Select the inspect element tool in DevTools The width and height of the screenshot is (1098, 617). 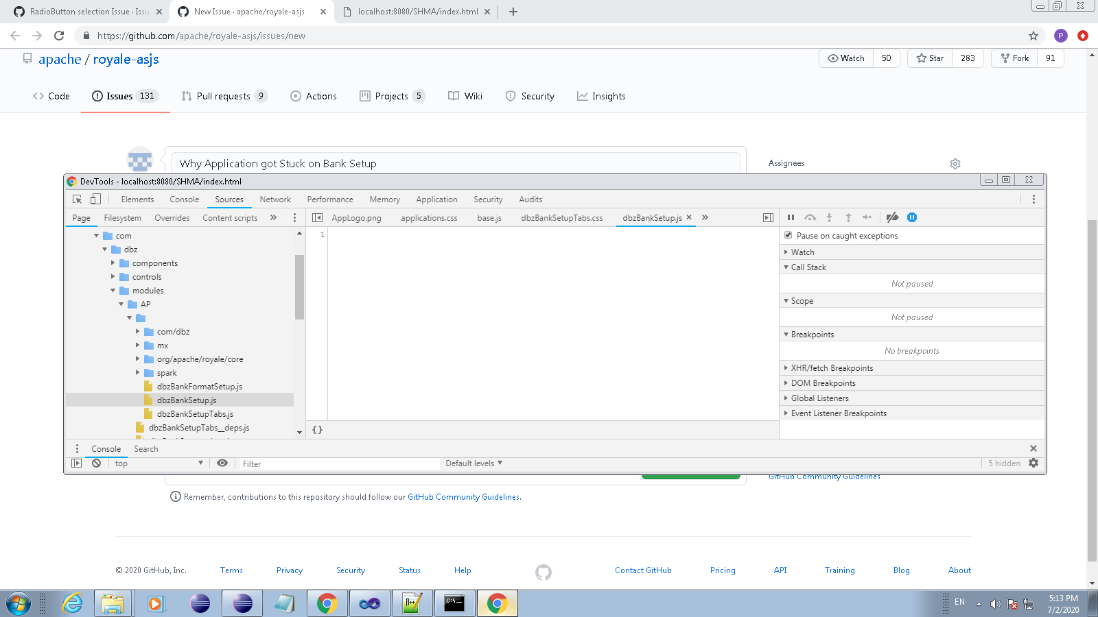click(78, 199)
